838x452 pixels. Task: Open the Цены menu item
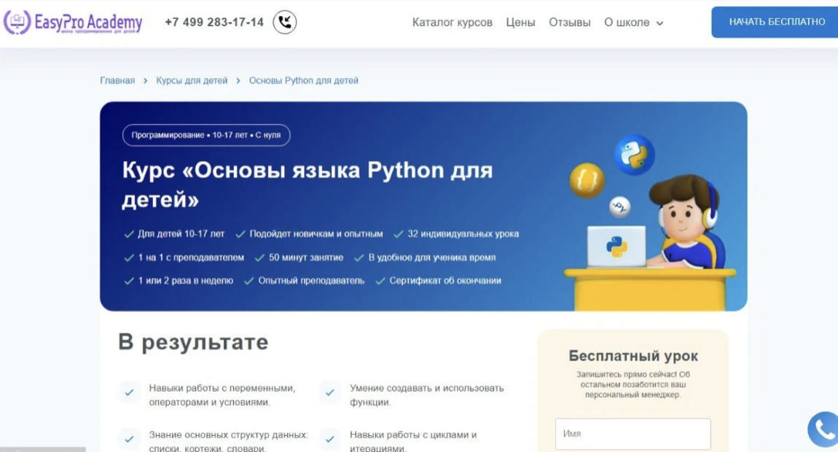[x=520, y=23]
